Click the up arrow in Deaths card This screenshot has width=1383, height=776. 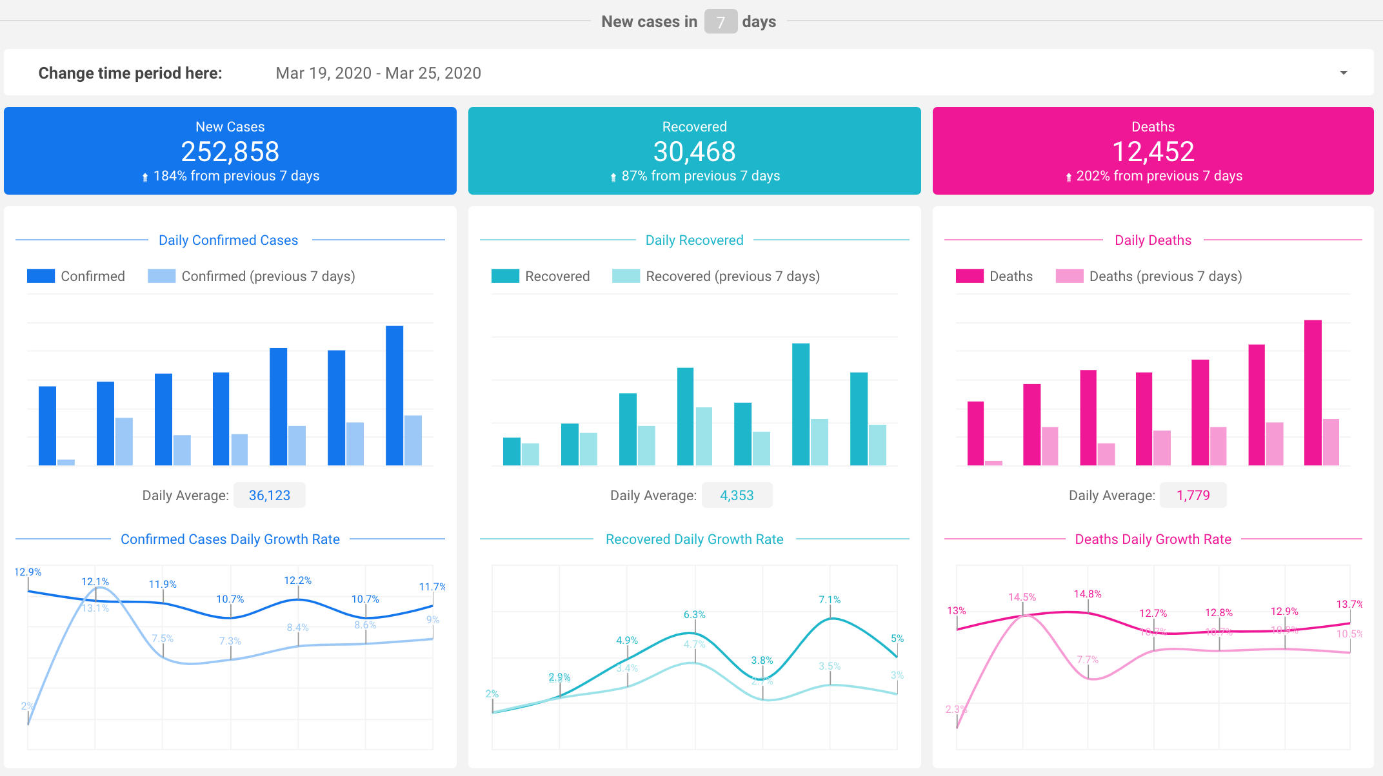1068,177
